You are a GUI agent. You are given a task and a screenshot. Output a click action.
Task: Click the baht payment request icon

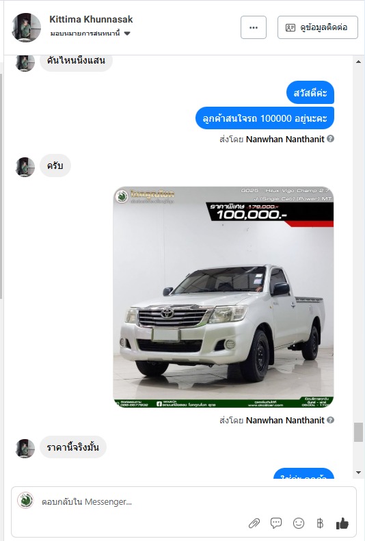(320, 523)
